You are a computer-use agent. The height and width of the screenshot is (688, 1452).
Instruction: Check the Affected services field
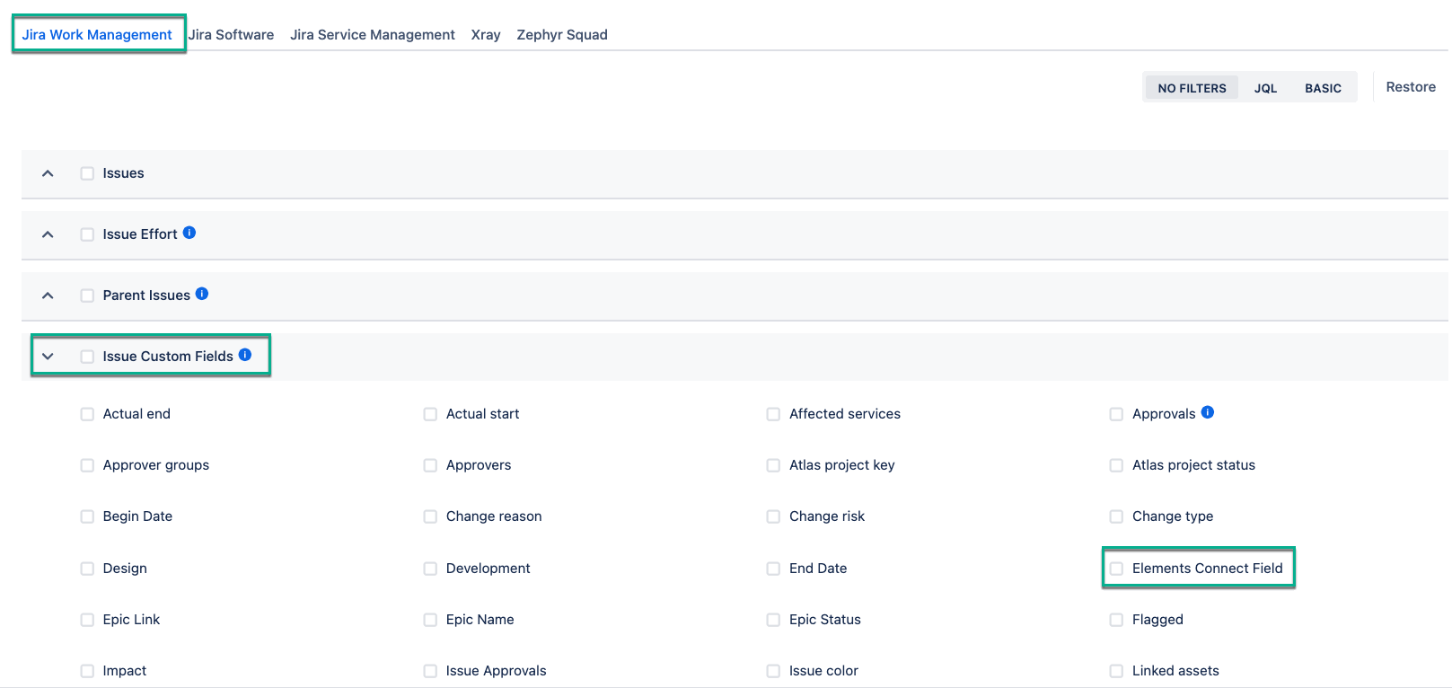click(773, 414)
